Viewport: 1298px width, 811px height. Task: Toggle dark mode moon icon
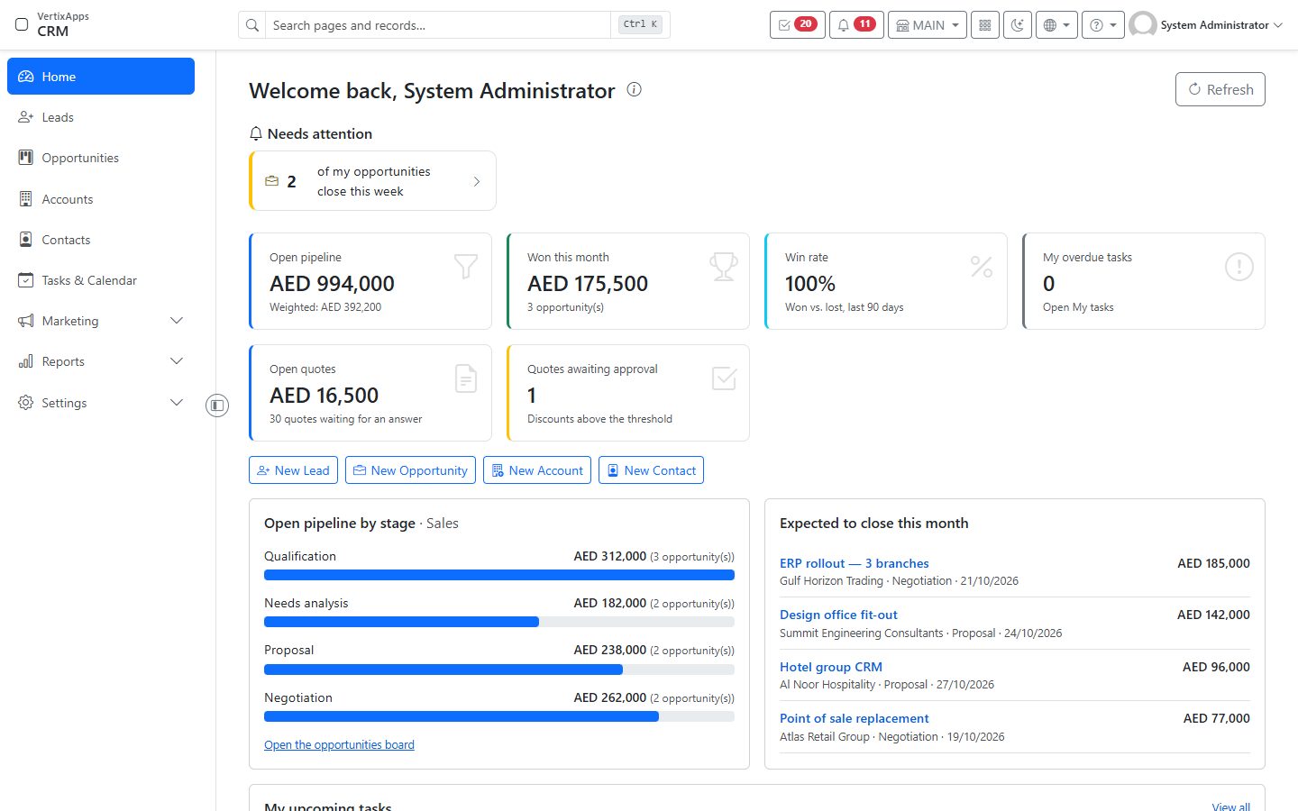[1018, 25]
